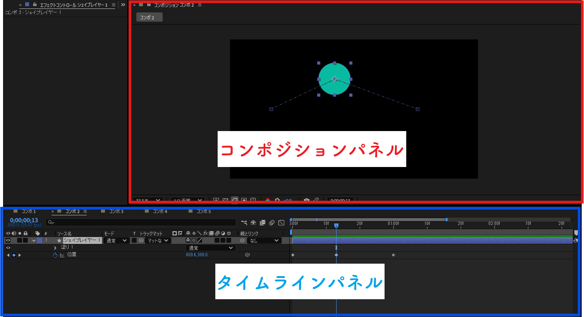Click the stopwatch icon next to 位置
Viewport: 584px width, 317px height.
[55, 255]
